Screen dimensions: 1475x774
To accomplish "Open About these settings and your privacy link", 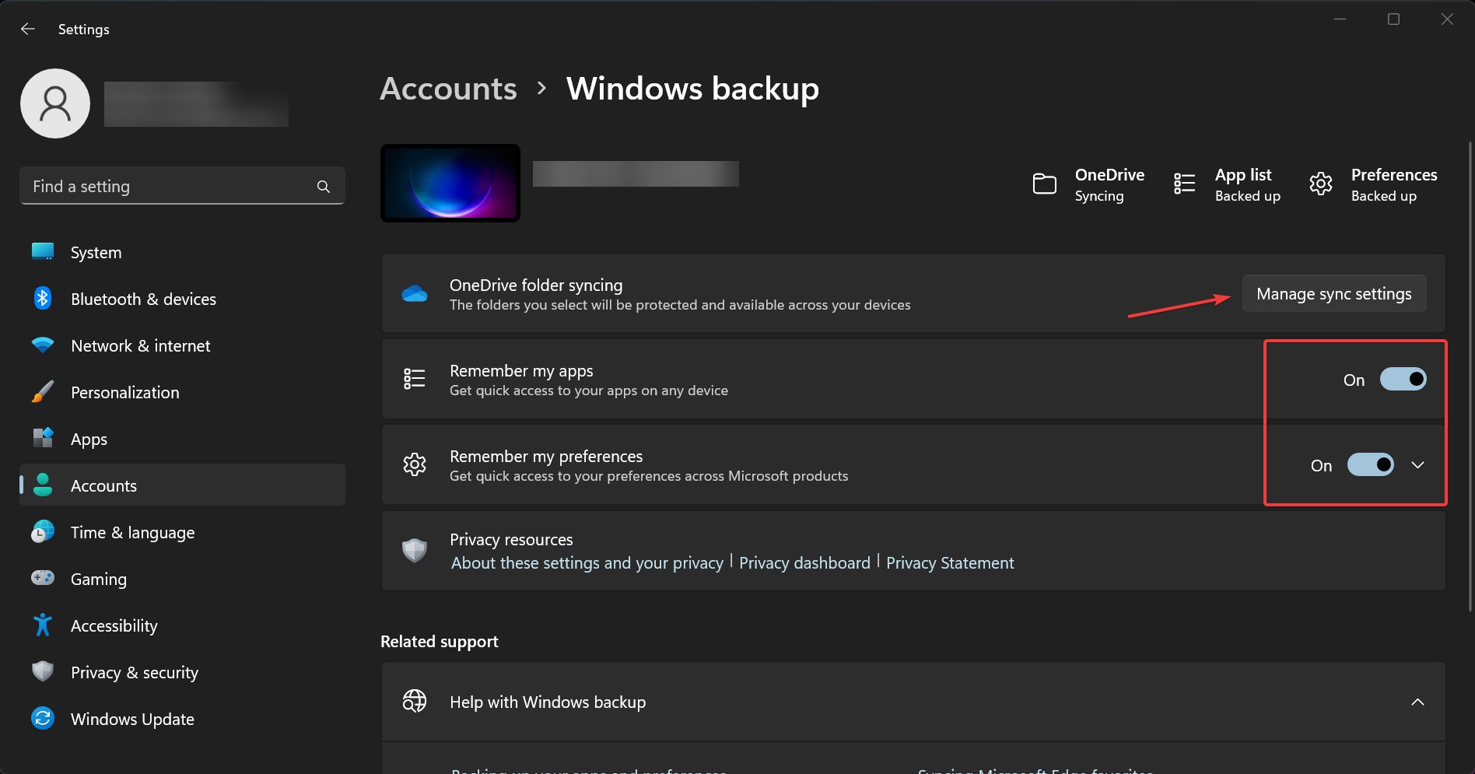I will click(x=587, y=562).
